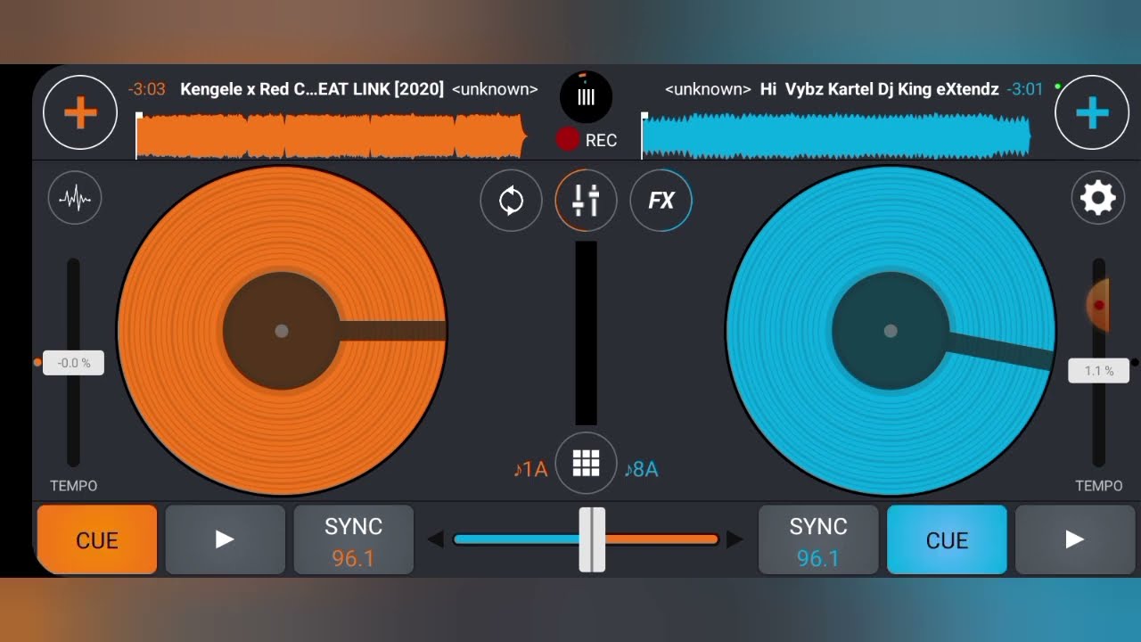Tap the center volume level meter
1141x642 pixels.
tap(586, 333)
